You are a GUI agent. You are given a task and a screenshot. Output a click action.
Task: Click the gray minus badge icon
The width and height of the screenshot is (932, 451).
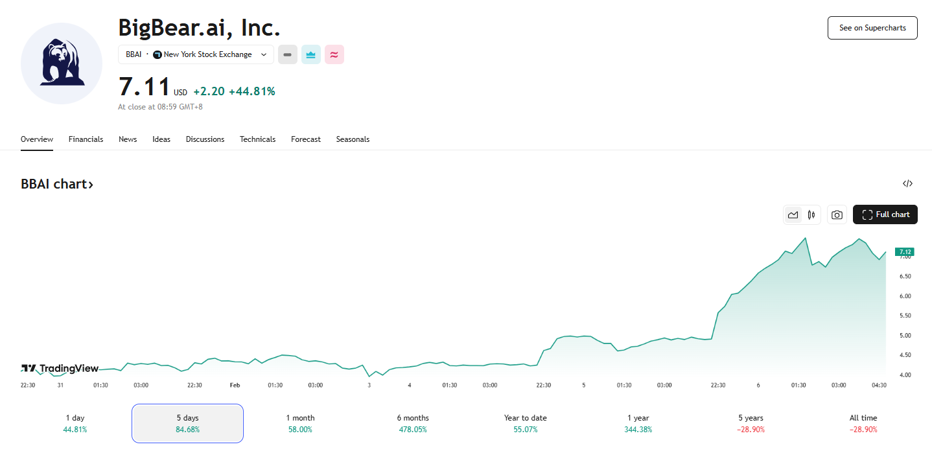[x=288, y=55]
